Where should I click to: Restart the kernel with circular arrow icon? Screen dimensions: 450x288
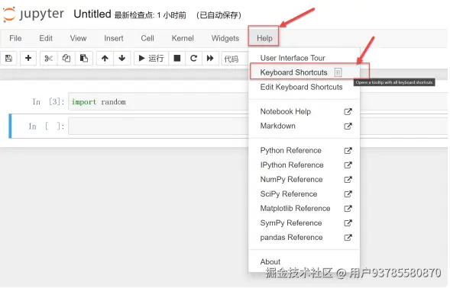[x=194, y=59]
